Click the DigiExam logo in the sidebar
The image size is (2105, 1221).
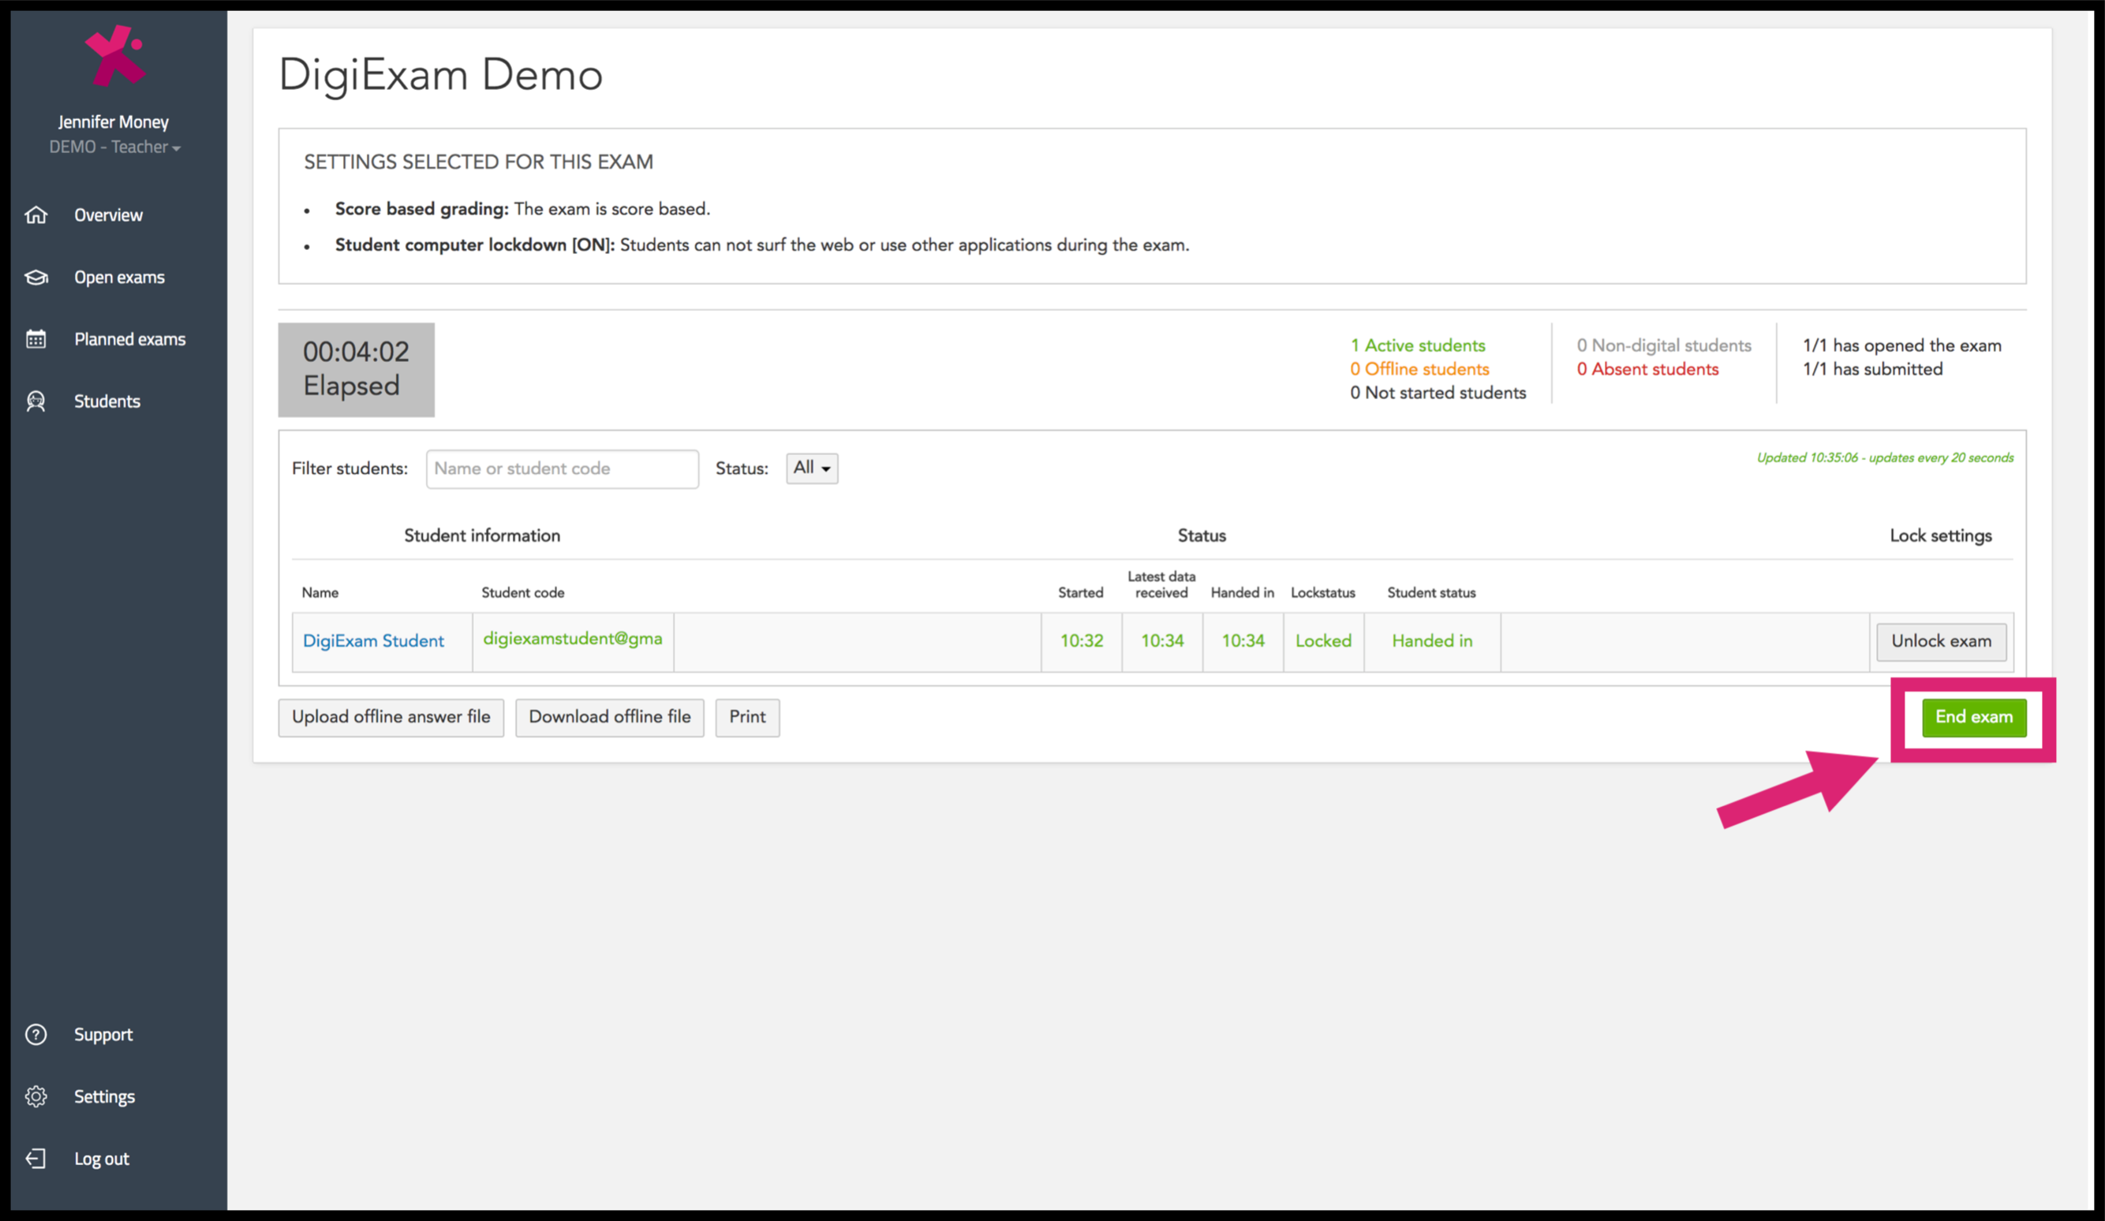(115, 55)
